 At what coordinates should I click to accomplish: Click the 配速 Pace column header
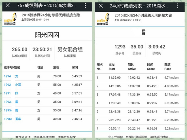[x=168, y=67]
